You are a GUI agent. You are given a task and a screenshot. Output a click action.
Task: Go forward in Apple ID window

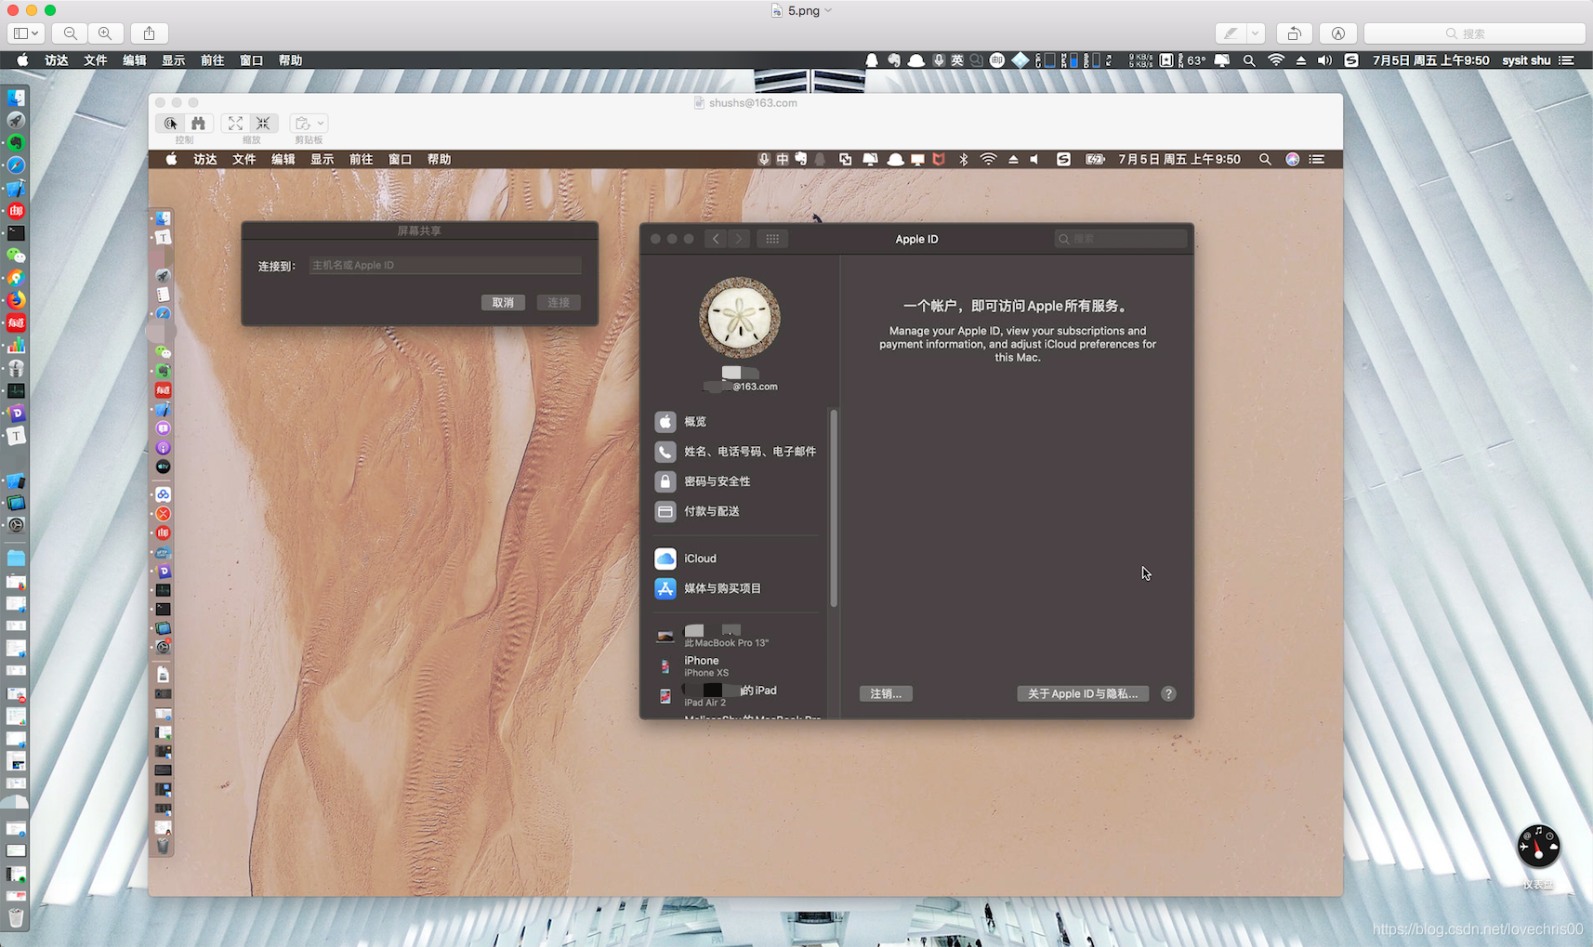point(739,239)
